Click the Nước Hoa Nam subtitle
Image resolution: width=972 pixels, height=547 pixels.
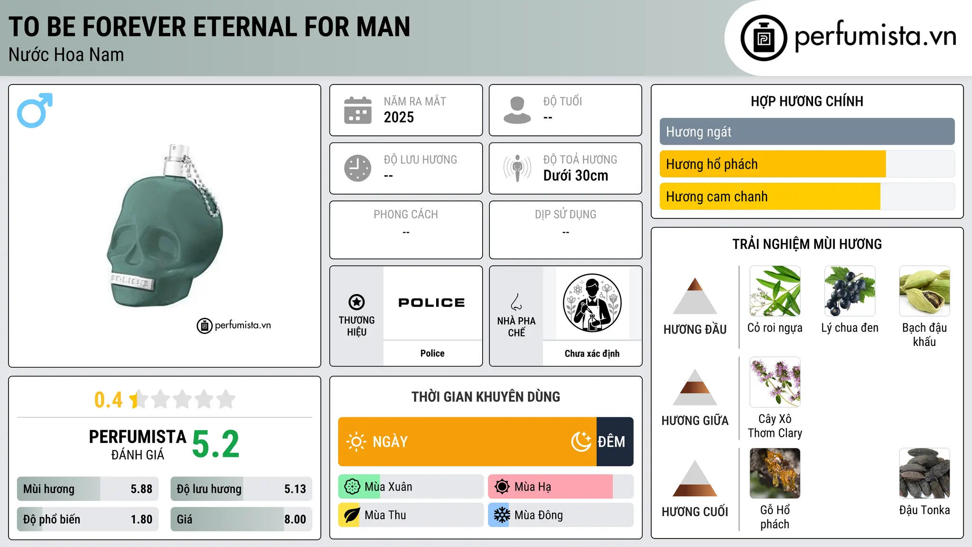pyautogui.click(x=66, y=55)
